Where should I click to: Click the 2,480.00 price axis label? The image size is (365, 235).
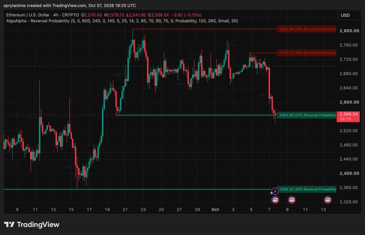[349, 145]
